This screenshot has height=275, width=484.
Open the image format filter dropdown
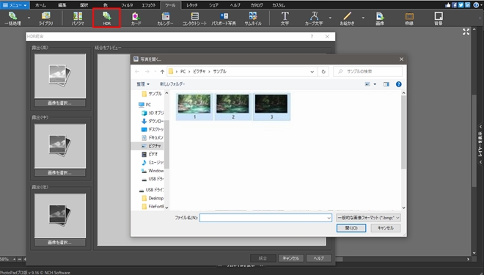(x=369, y=218)
